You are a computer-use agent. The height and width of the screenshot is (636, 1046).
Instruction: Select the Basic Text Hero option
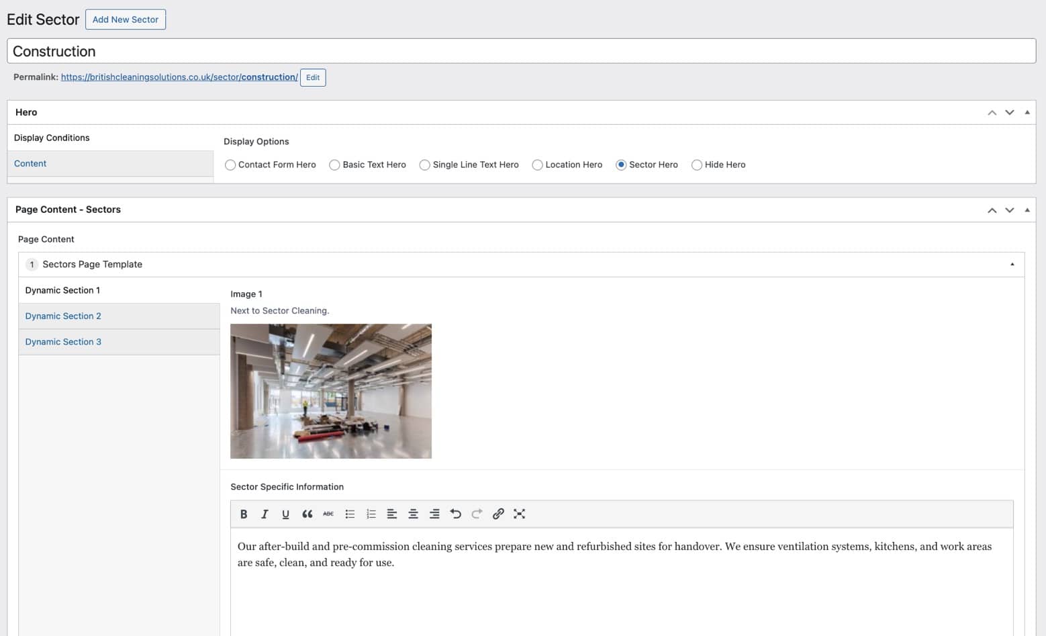[334, 165]
